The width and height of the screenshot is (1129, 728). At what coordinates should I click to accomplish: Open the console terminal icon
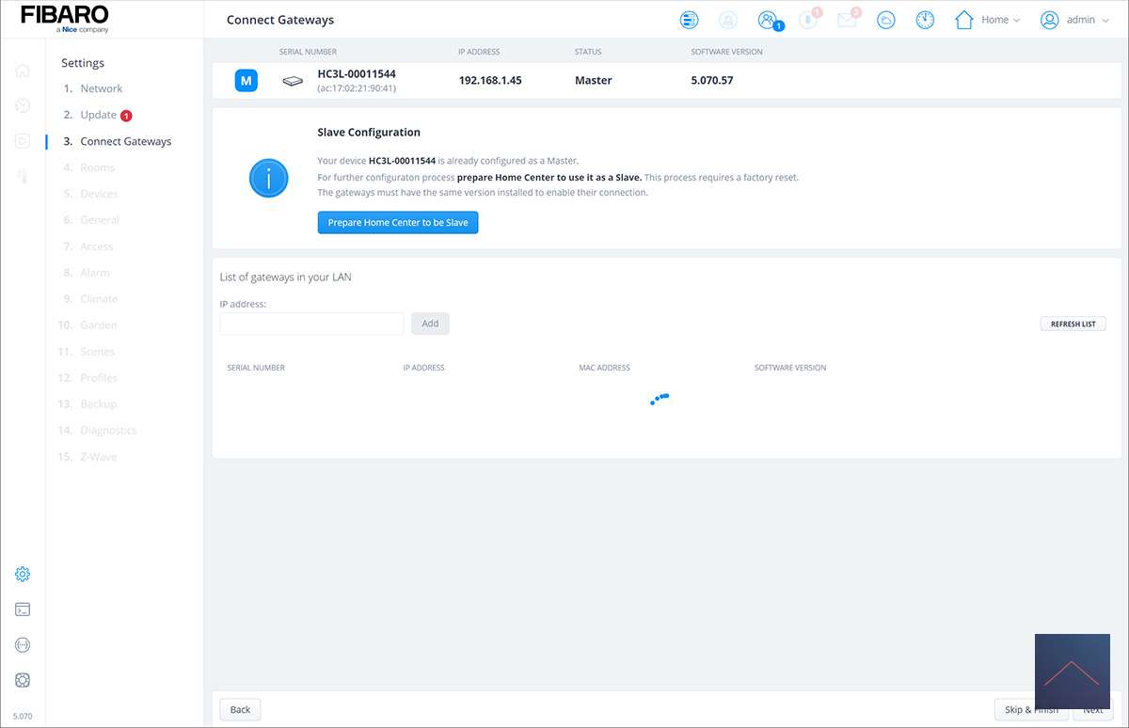pyautogui.click(x=23, y=609)
